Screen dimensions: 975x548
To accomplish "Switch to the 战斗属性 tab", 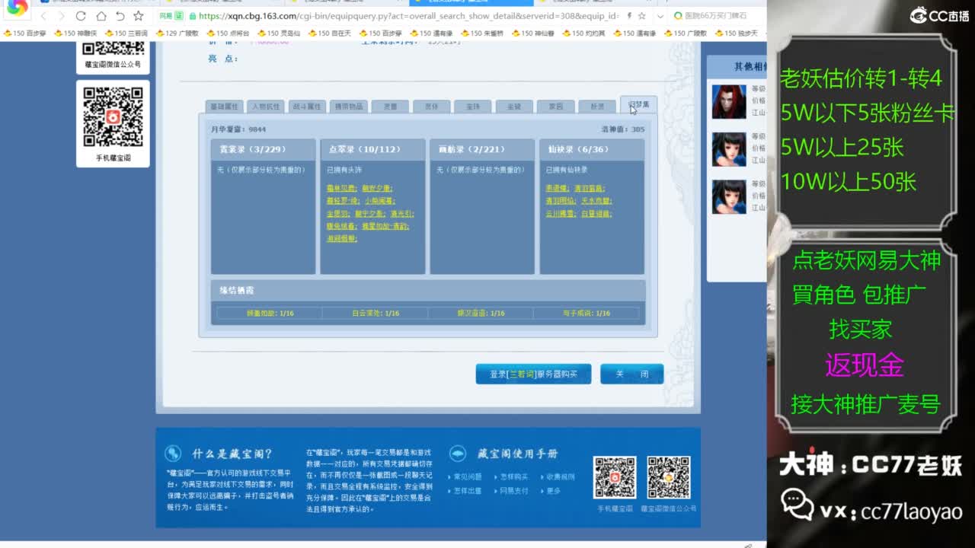I will point(307,107).
